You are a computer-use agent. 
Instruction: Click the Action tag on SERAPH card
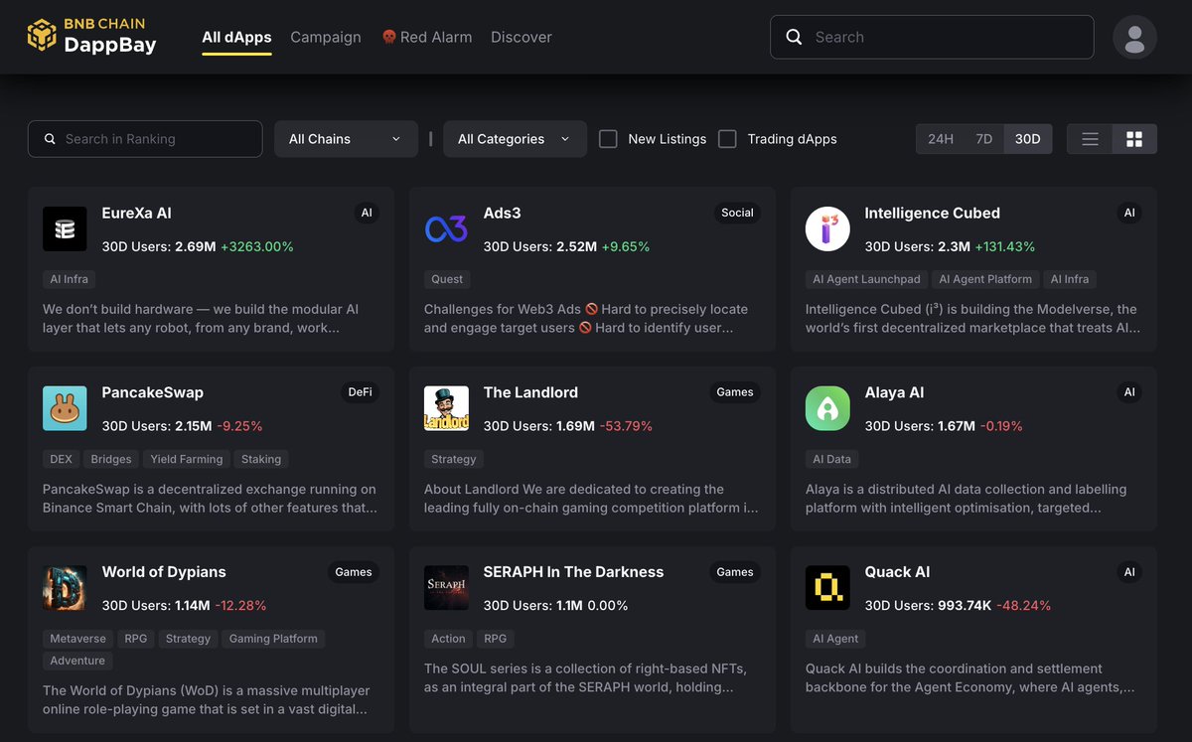pos(448,639)
